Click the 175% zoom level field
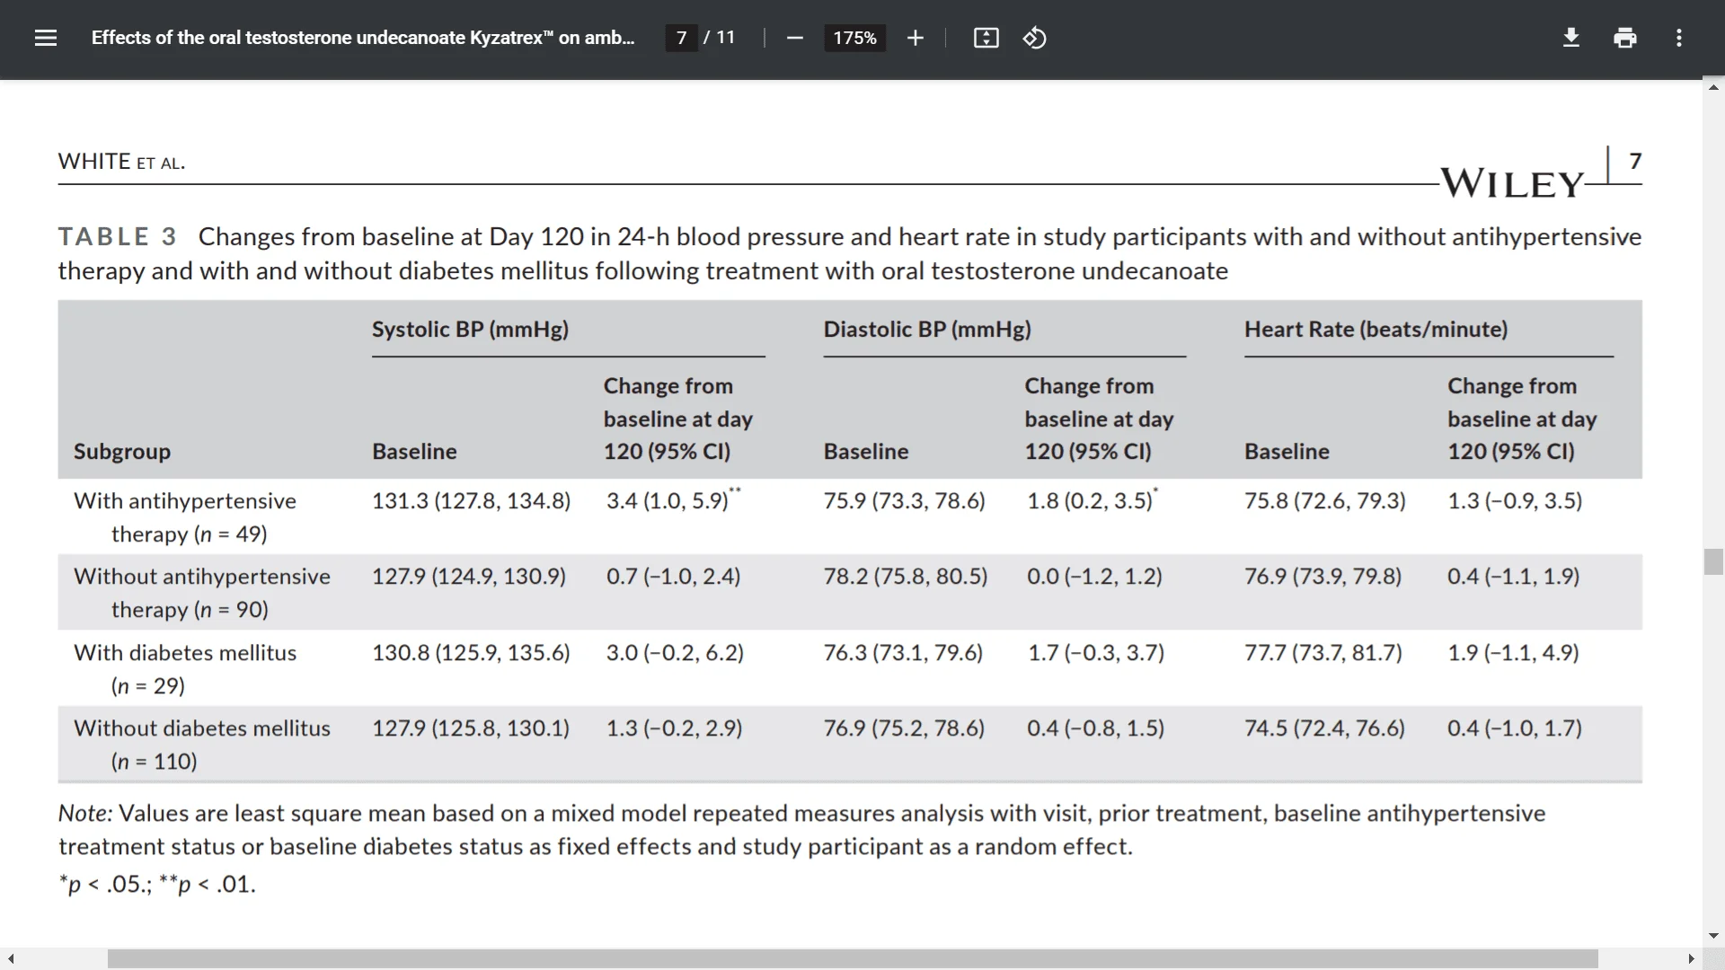Image resolution: width=1725 pixels, height=970 pixels. (x=854, y=38)
